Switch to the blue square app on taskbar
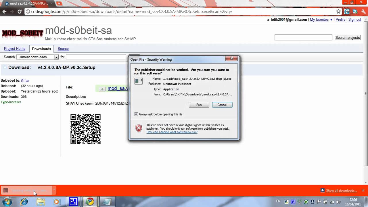Viewport: 368px width, 207px height. (x=73, y=202)
